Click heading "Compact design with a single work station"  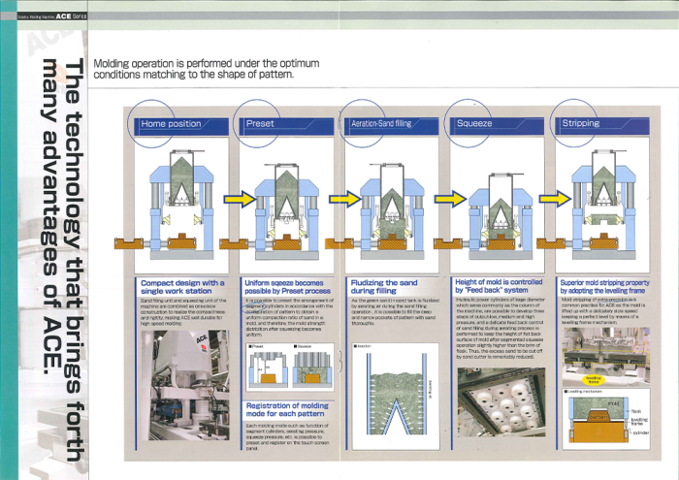pos(182,287)
